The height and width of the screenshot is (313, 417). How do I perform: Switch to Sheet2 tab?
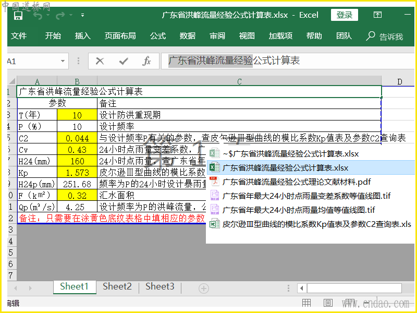click(117, 286)
